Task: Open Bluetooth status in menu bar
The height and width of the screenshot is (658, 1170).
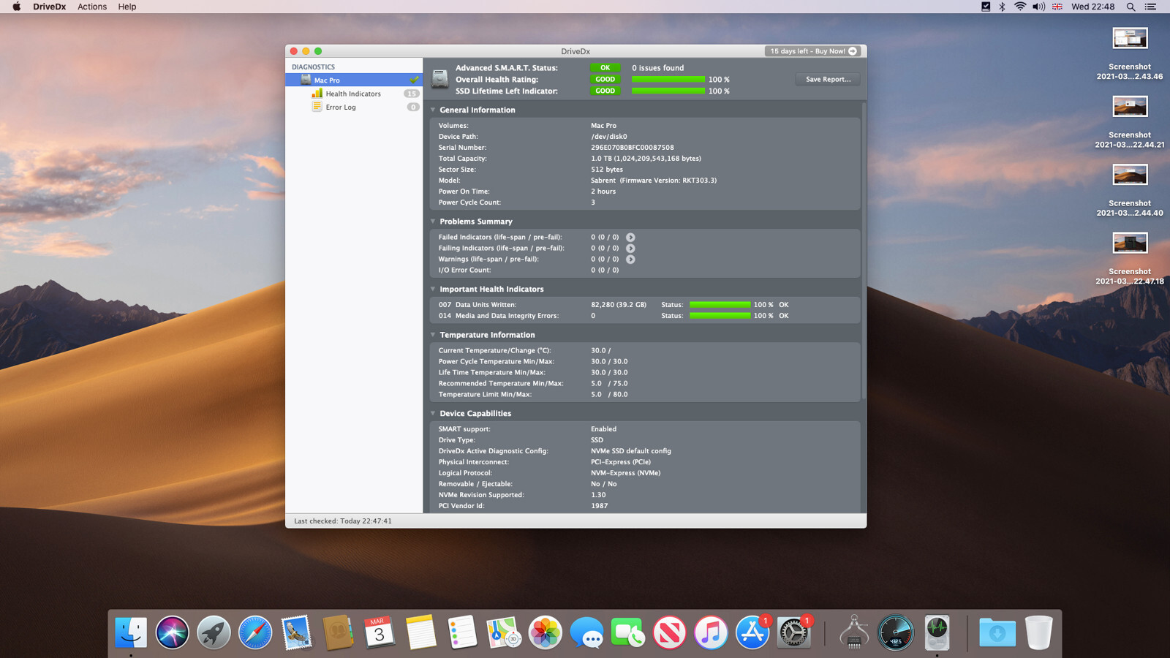Action: point(1002,7)
